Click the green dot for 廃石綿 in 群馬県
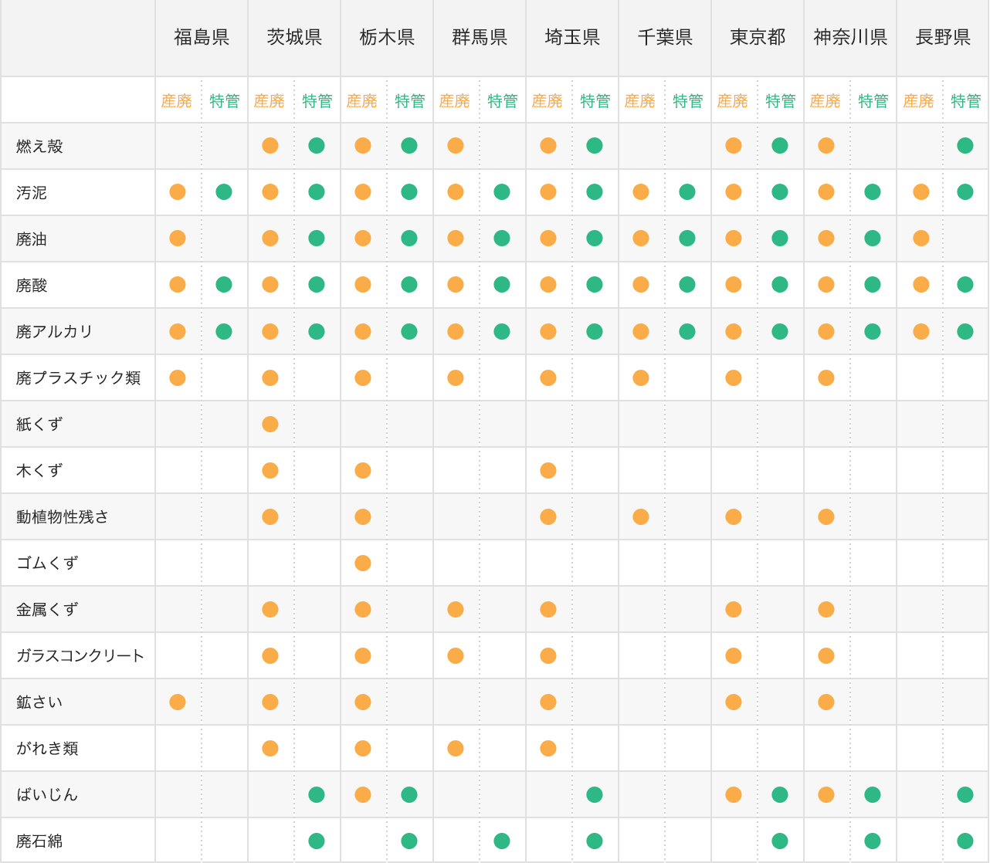The width and height of the screenshot is (990, 863). click(x=502, y=841)
